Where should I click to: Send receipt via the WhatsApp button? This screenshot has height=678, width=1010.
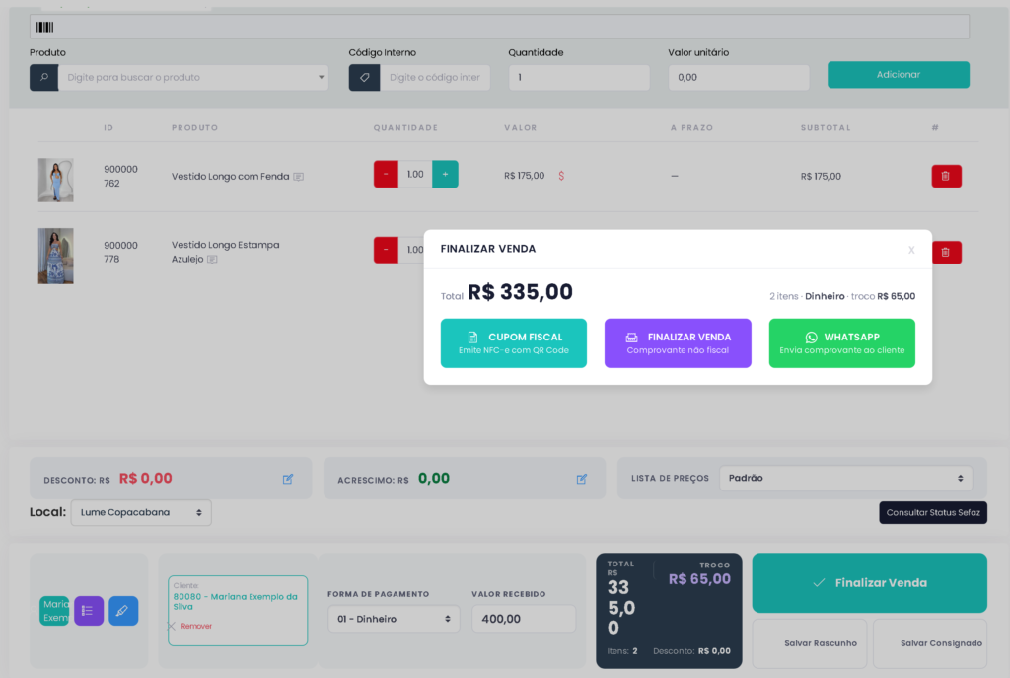[x=842, y=342]
